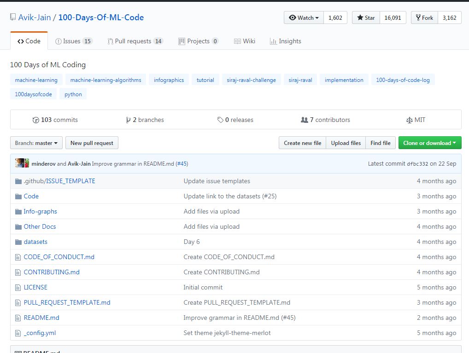View the 103 commits history
The image size is (469, 353).
55,120
